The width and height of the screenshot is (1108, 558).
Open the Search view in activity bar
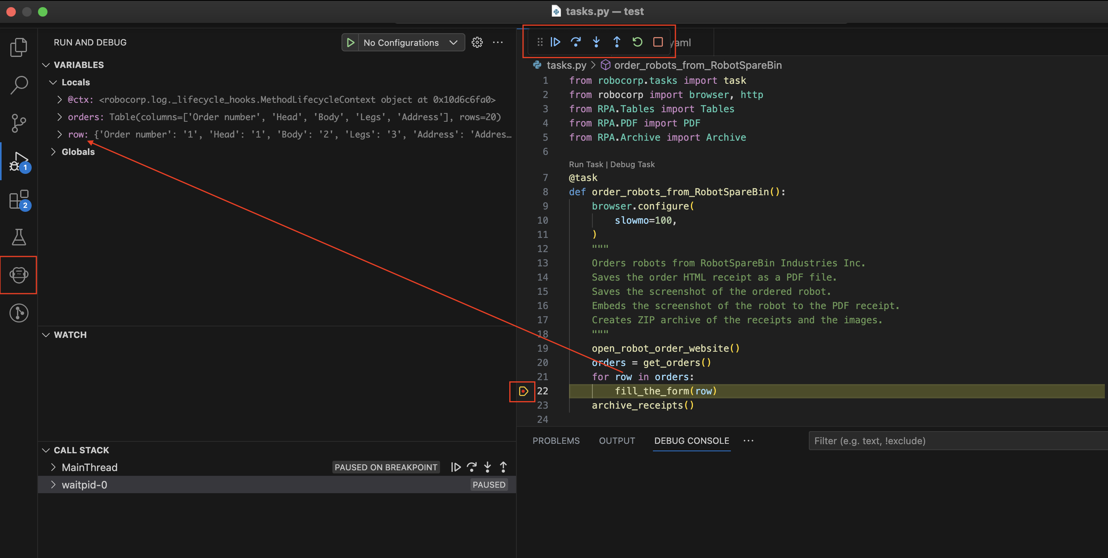19,85
